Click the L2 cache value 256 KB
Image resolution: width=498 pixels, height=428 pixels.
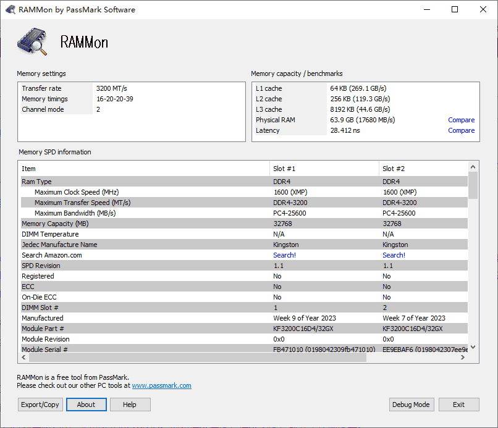[360, 99]
